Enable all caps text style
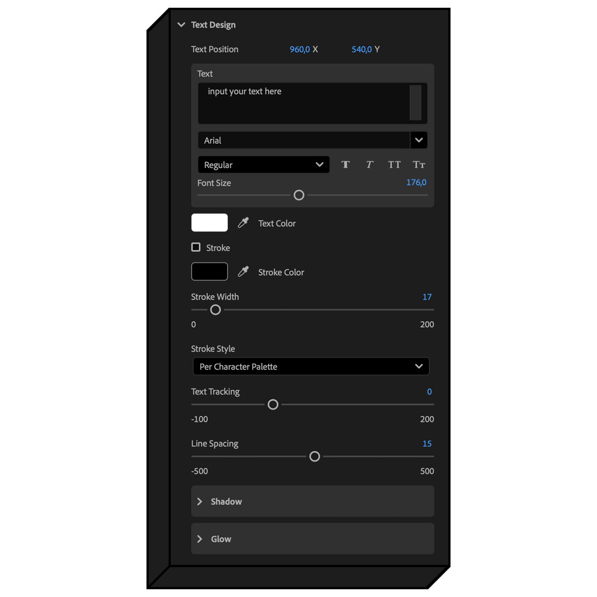The image size is (597, 597). coord(394,165)
